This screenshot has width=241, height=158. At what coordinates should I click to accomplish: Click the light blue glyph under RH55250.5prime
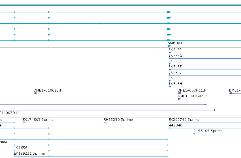(x=105, y=123)
